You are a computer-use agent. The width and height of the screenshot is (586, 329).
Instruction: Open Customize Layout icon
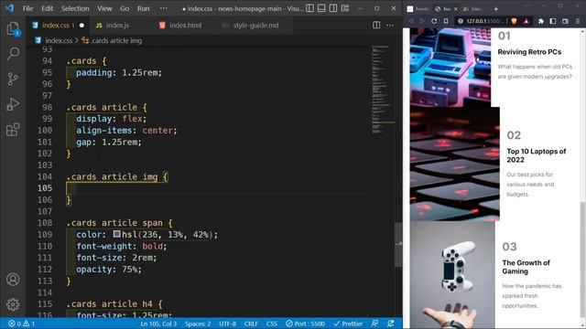pyautogui.click(x=345, y=8)
